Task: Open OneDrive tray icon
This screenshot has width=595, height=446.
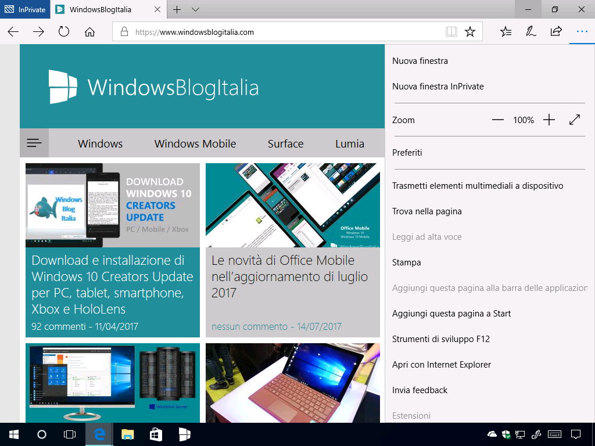Action: pos(492,434)
